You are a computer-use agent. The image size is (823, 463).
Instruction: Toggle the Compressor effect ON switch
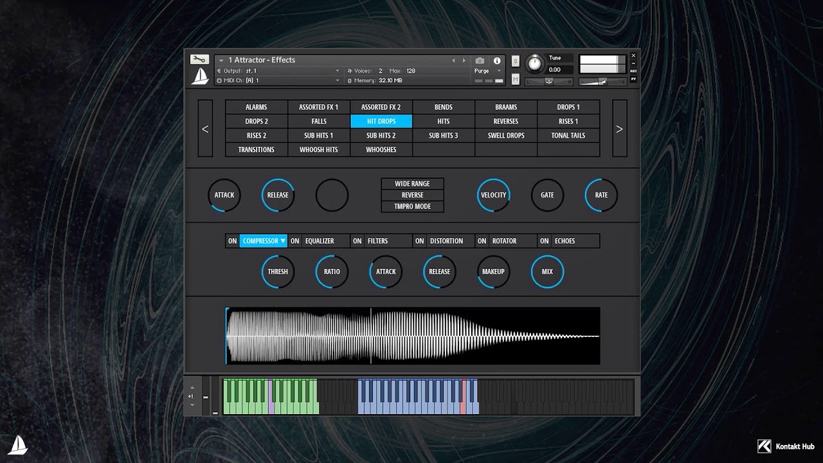tap(232, 241)
